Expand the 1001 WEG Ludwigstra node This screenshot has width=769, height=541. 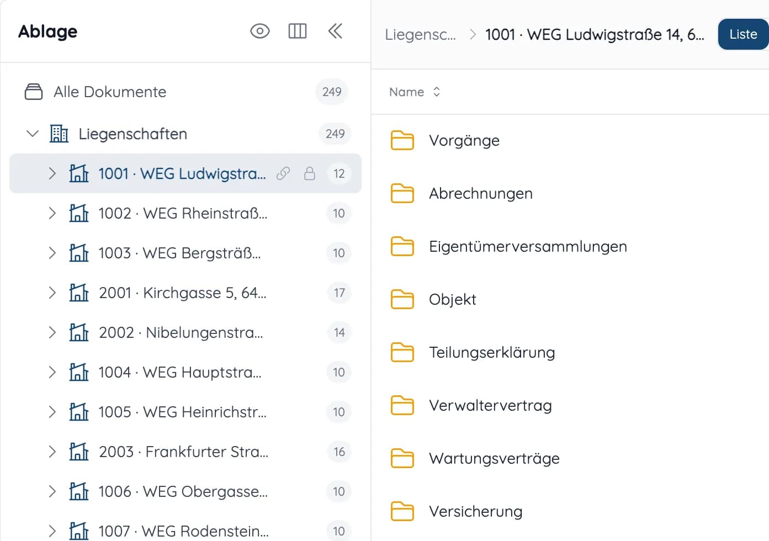coord(52,173)
